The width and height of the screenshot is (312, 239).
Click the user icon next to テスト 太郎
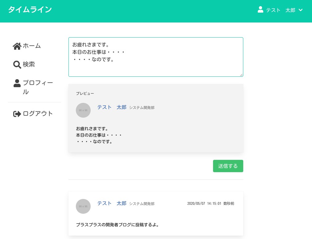(x=260, y=10)
